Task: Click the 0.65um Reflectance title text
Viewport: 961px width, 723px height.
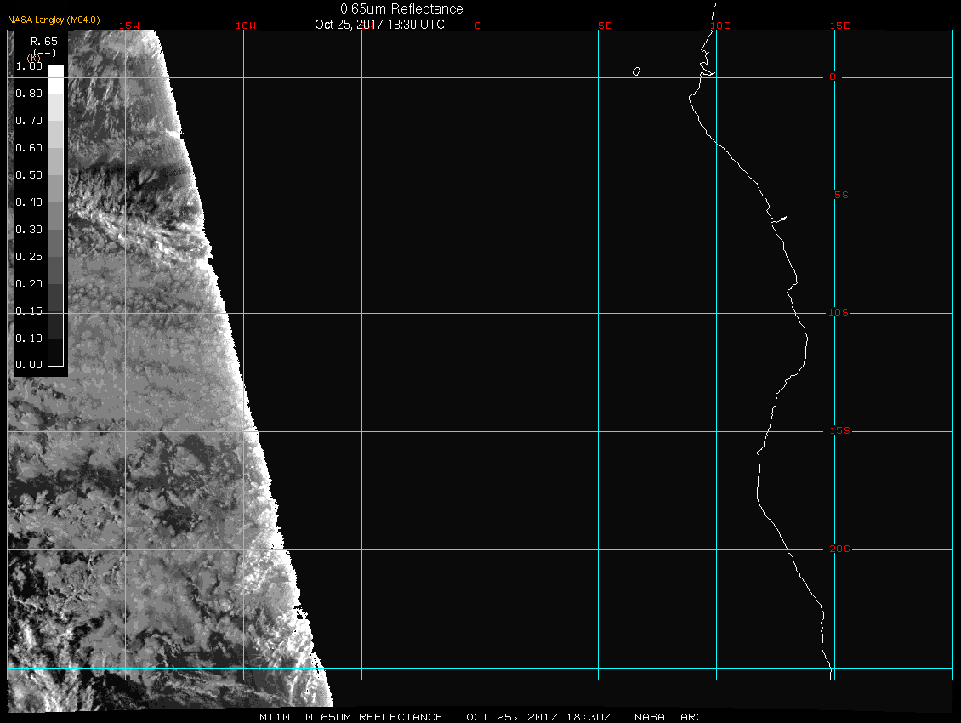Action: [401, 9]
